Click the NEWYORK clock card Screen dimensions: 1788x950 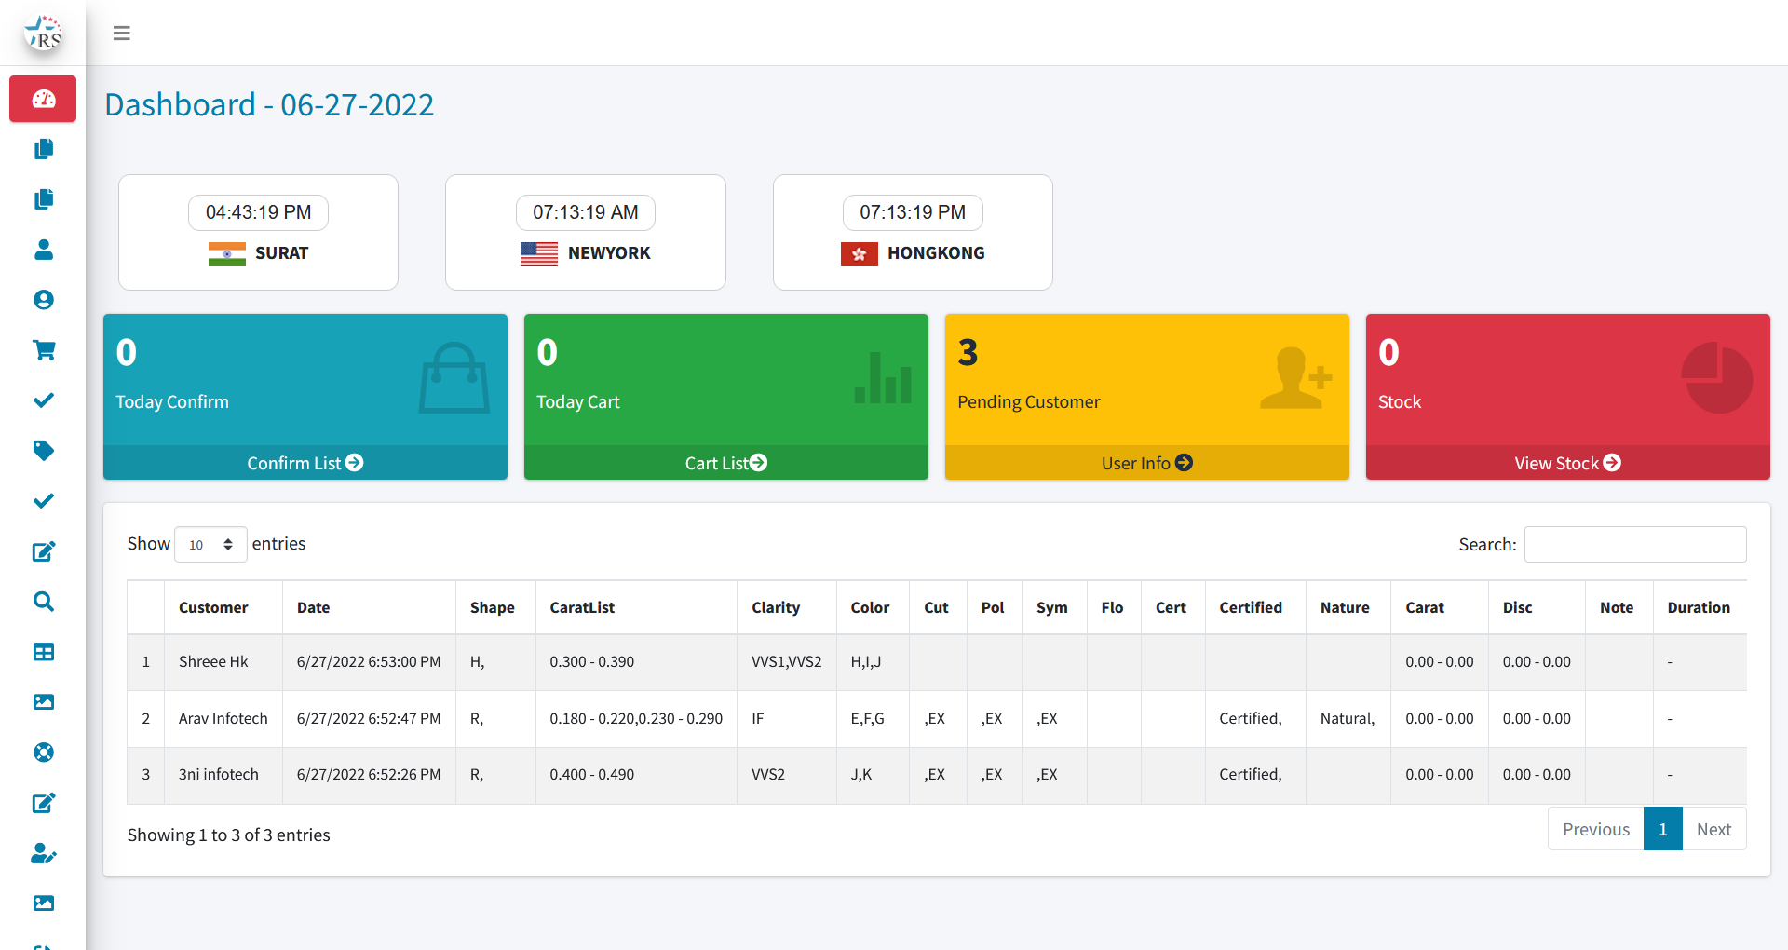[586, 233]
